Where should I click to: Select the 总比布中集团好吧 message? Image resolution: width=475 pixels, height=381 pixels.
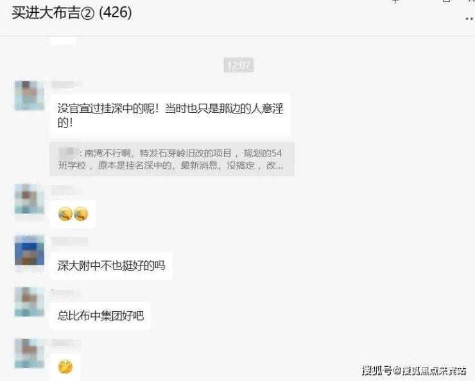tap(100, 316)
